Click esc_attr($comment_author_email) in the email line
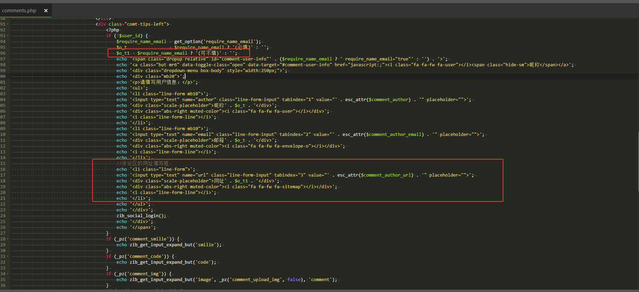Screen dimensions: 639x292 pyautogui.click(x=383, y=135)
